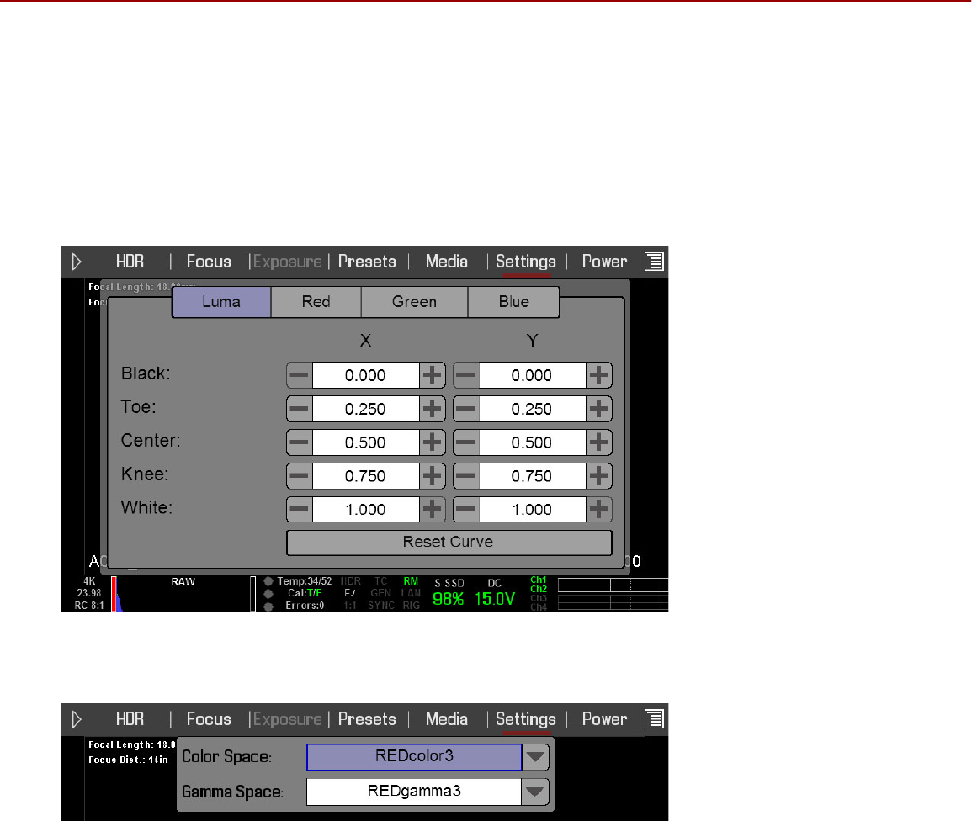Select the REDgamma3 Gamma Space field

[x=414, y=792]
